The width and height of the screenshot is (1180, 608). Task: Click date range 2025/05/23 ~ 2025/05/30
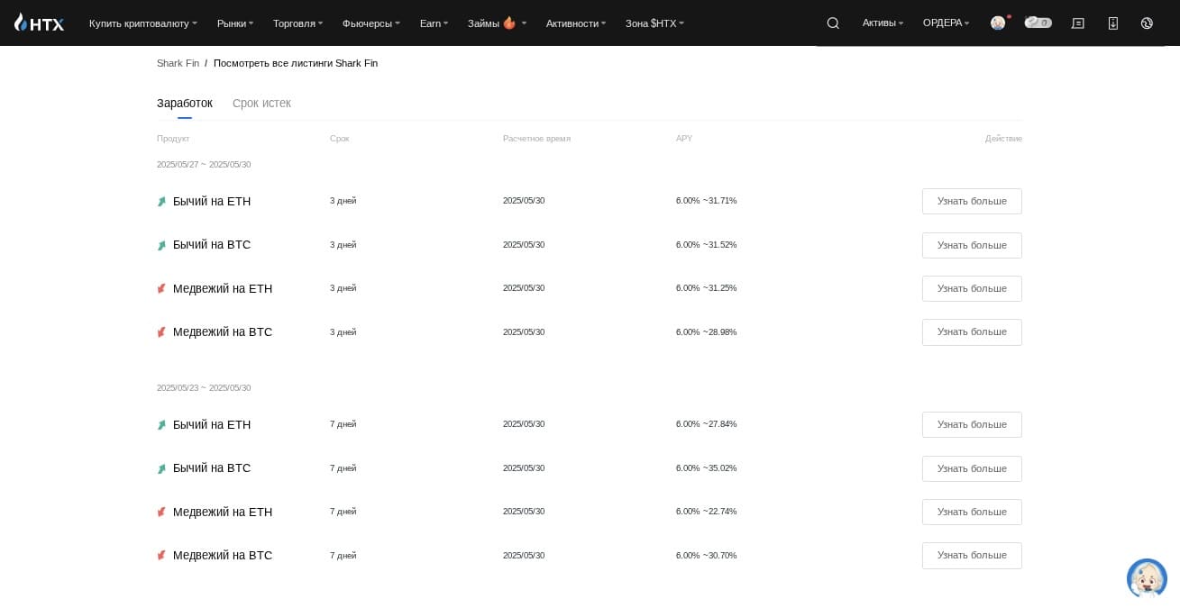click(204, 388)
